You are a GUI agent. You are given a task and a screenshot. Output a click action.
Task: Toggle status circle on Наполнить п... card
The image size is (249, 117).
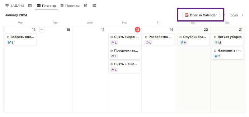[x=215, y=51]
